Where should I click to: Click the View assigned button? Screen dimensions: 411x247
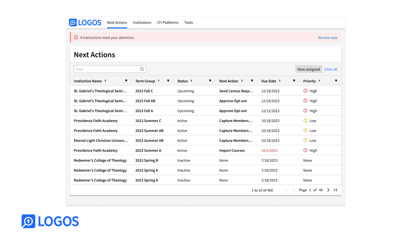point(309,69)
